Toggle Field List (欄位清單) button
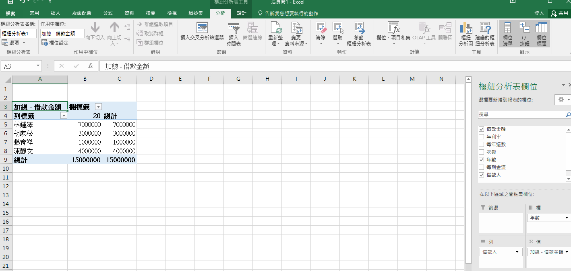Viewport: 571px width, 271px height. pos(508,34)
